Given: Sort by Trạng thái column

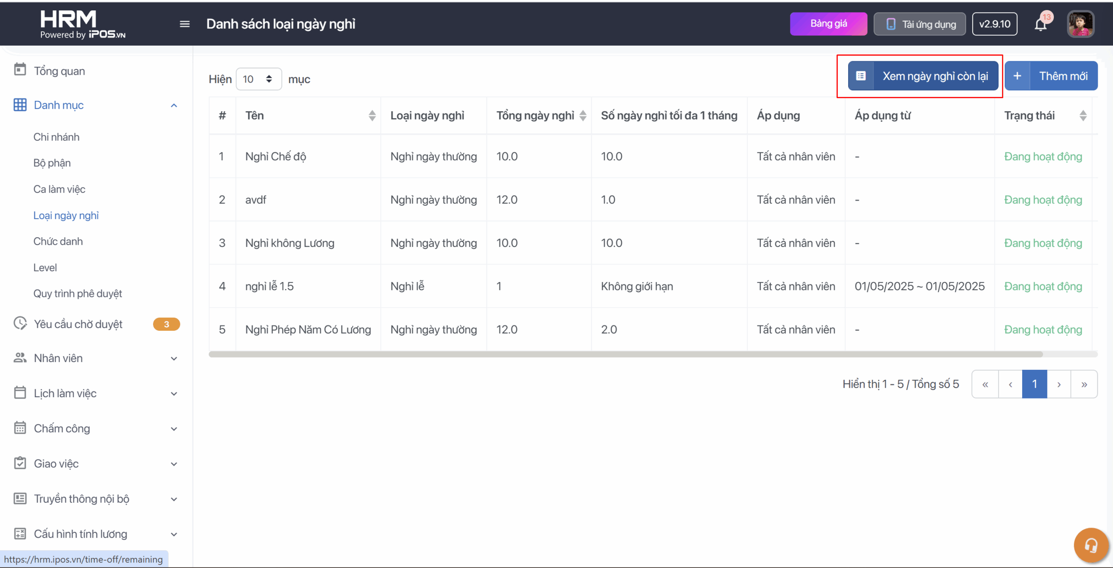Looking at the screenshot, I should (x=1083, y=116).
